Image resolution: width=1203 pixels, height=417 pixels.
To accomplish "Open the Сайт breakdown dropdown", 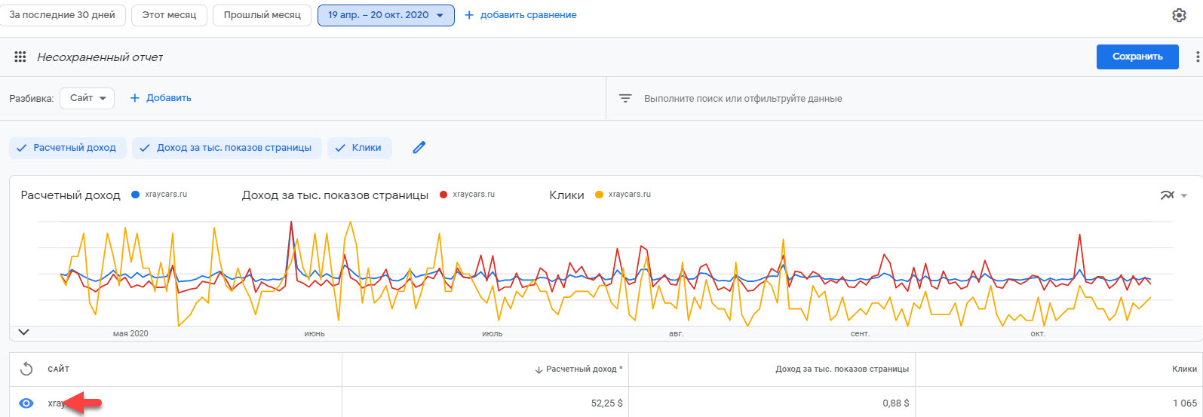I will coord(87,98).
